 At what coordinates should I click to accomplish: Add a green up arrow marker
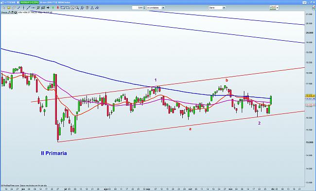point(53,8)
